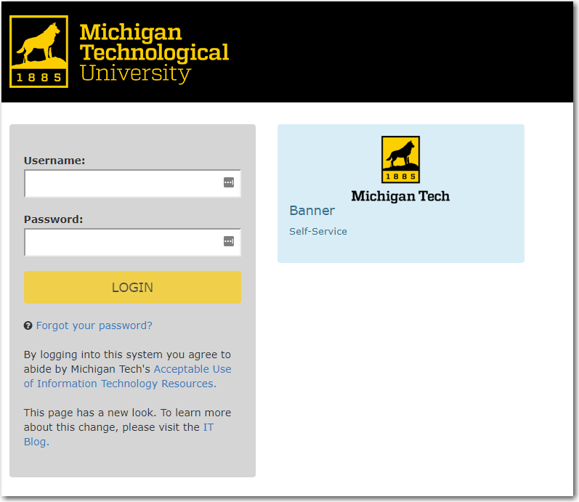Viewport: 579px width, 502px height.
Task: Focus the Password input field
Action: tap(132, 243)
